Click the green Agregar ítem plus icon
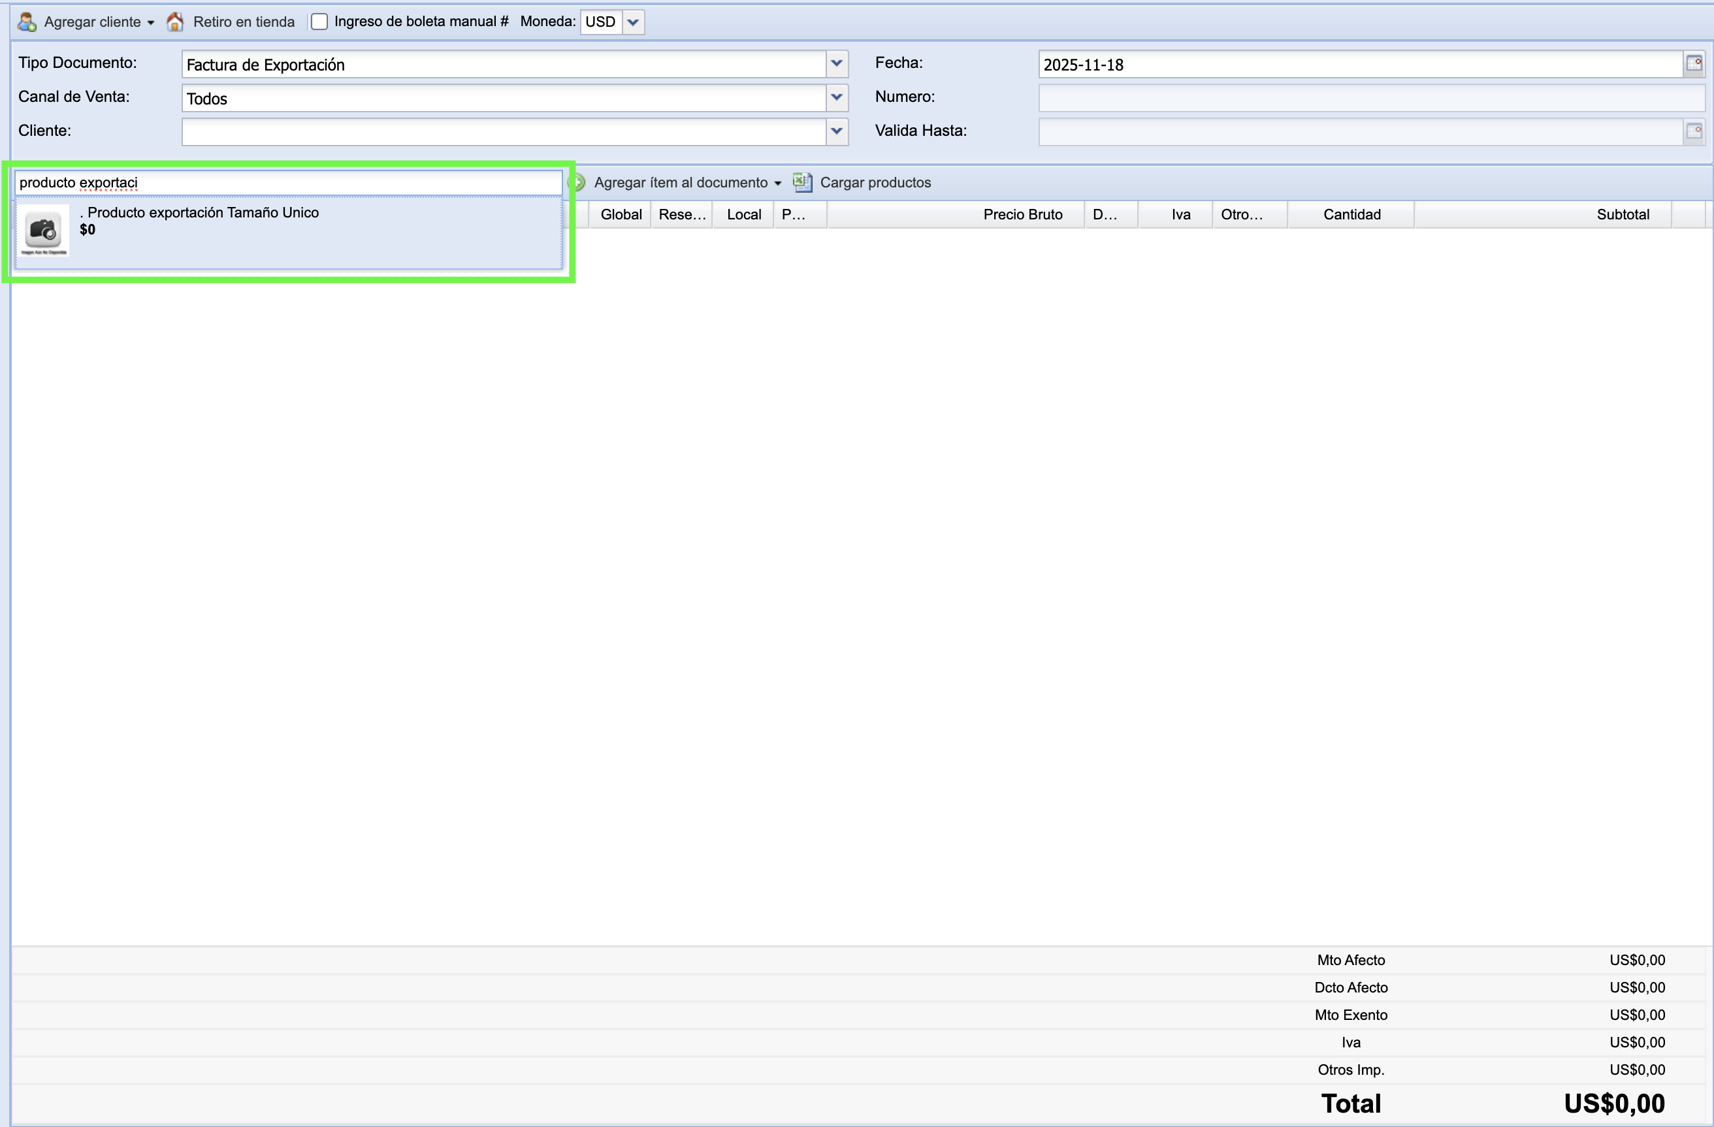Viewport: 1714px width, 1127px height. click(578, 183)
